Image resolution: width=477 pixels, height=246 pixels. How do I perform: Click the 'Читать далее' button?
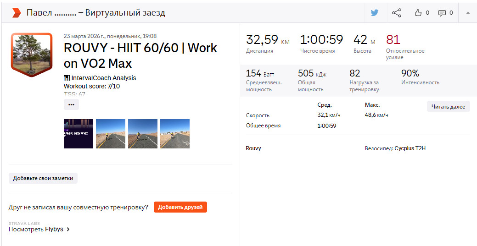(x=449, y=107)
